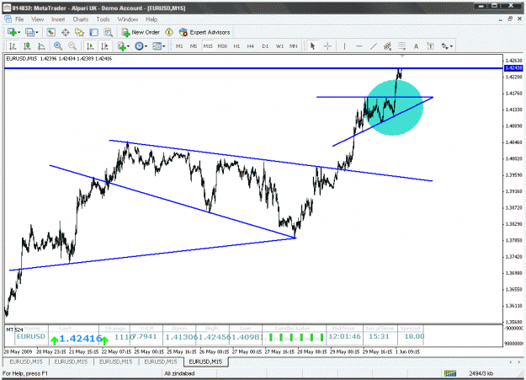Image resolution: width=526 pixels, height=380 pixels.
Task: Click the chart document icon beside File
Action: pyautogui.click(x=8, y=19)
